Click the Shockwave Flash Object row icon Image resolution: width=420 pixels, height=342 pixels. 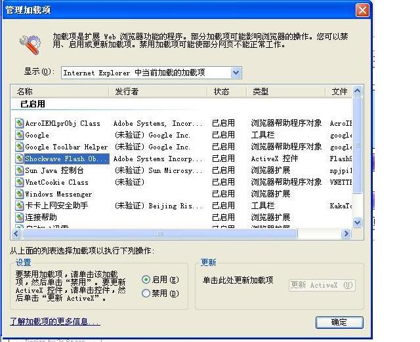click(x=19, y=159)
